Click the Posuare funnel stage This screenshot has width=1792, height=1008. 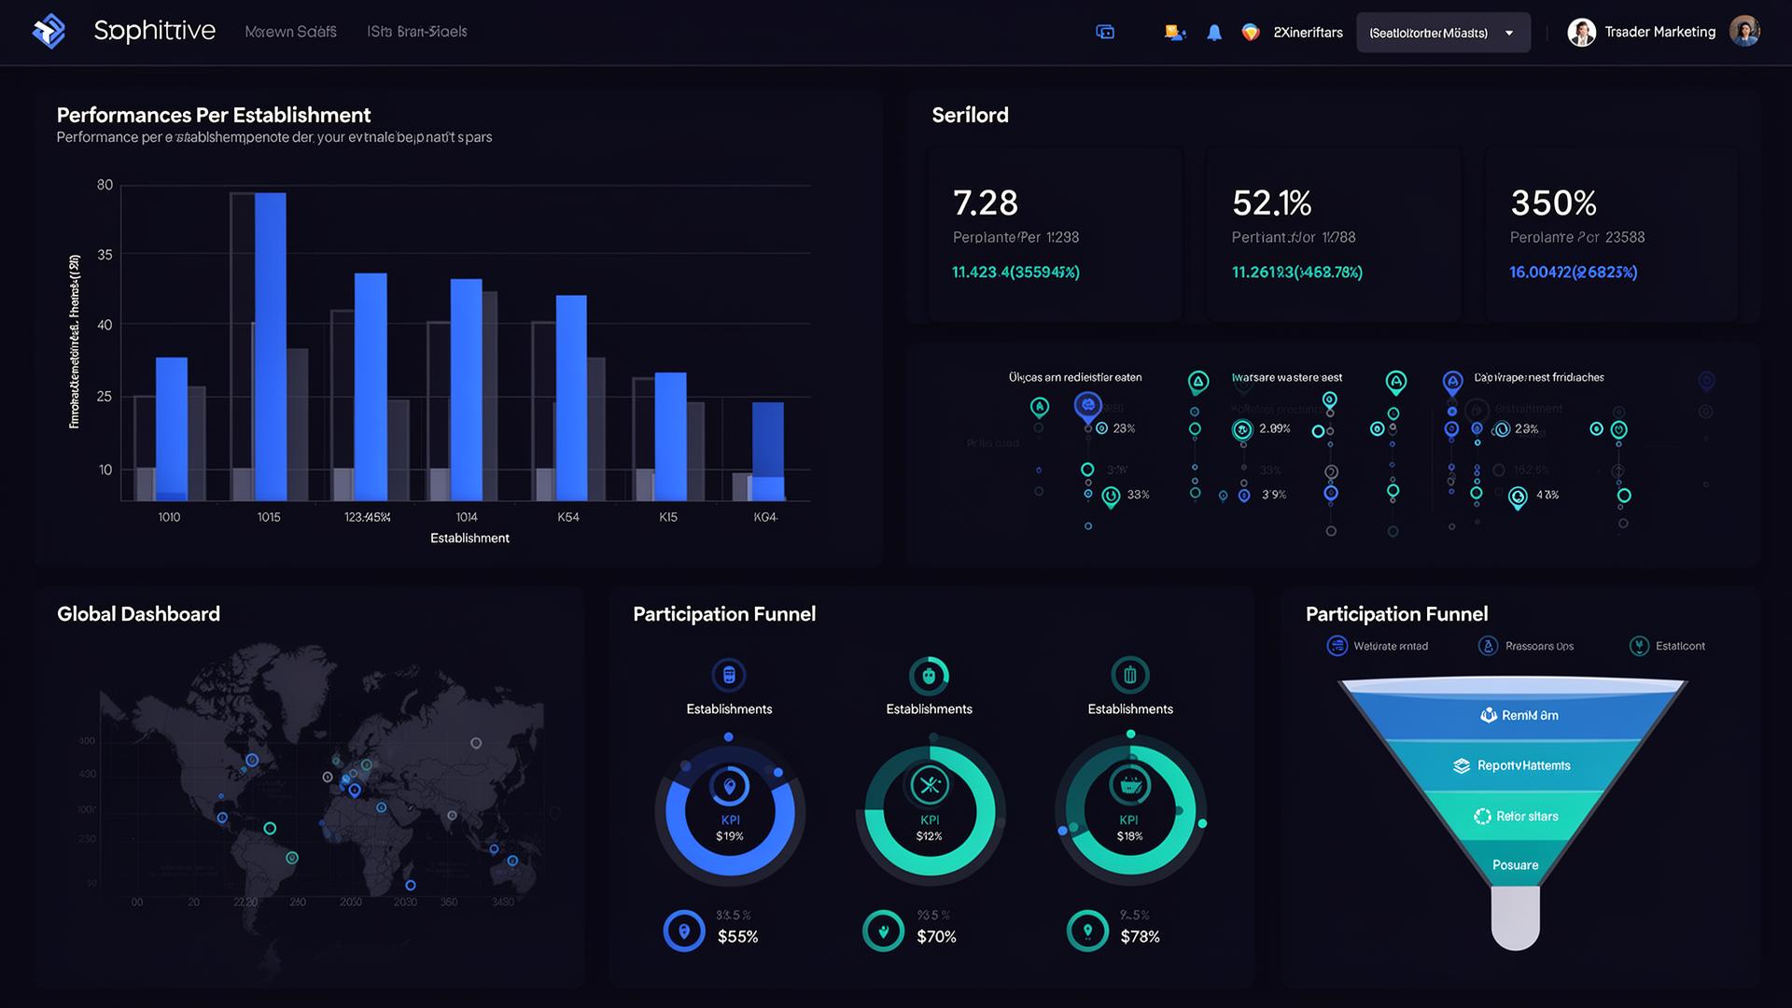click(x=1516, y=865)
